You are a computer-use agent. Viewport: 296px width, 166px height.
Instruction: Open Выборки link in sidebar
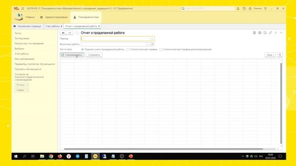click(19, 48)
